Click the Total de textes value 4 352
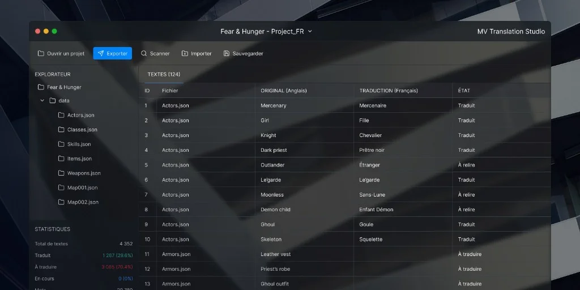This screenshot has height=290, width=580. pos(126,244)
